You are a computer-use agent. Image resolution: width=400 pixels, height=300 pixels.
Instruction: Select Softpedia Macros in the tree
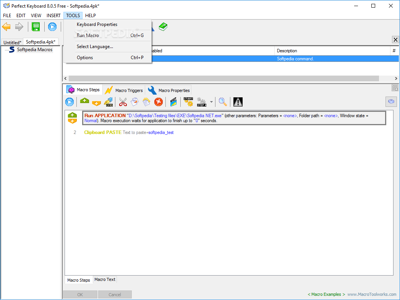click(x=35, y=50)
